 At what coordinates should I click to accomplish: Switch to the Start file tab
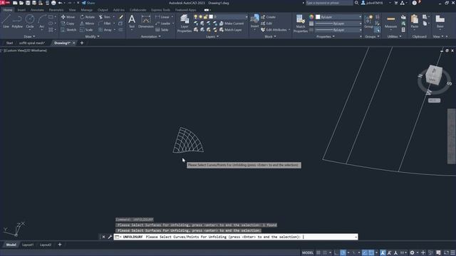click(x=9, y=43)
